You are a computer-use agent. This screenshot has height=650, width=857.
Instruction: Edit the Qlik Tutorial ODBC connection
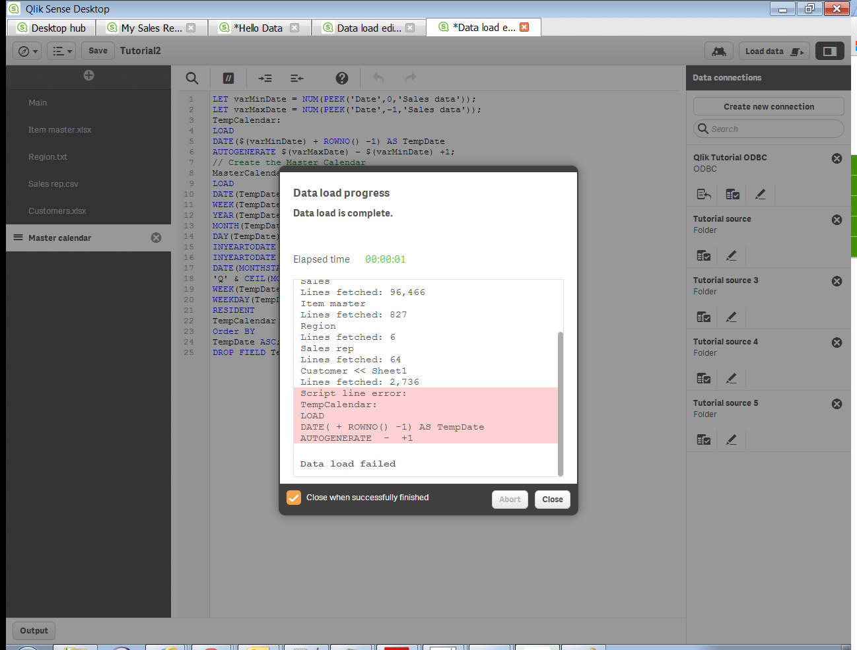(760, 194)
